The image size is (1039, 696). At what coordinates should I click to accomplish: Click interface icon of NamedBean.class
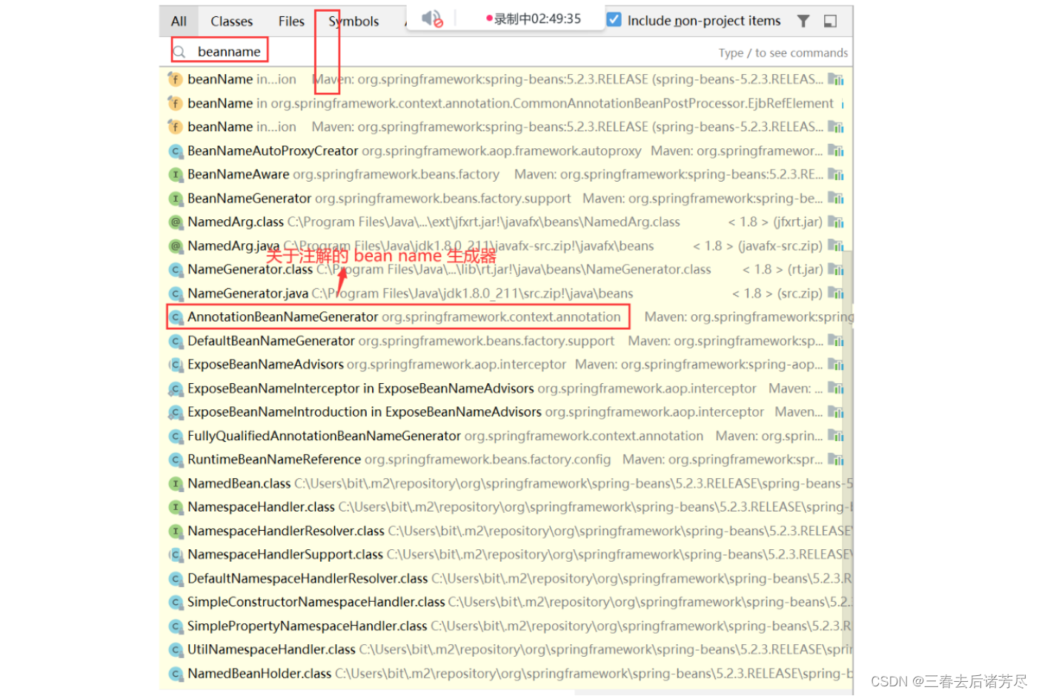pyautogui.click(x=176, y=484)
